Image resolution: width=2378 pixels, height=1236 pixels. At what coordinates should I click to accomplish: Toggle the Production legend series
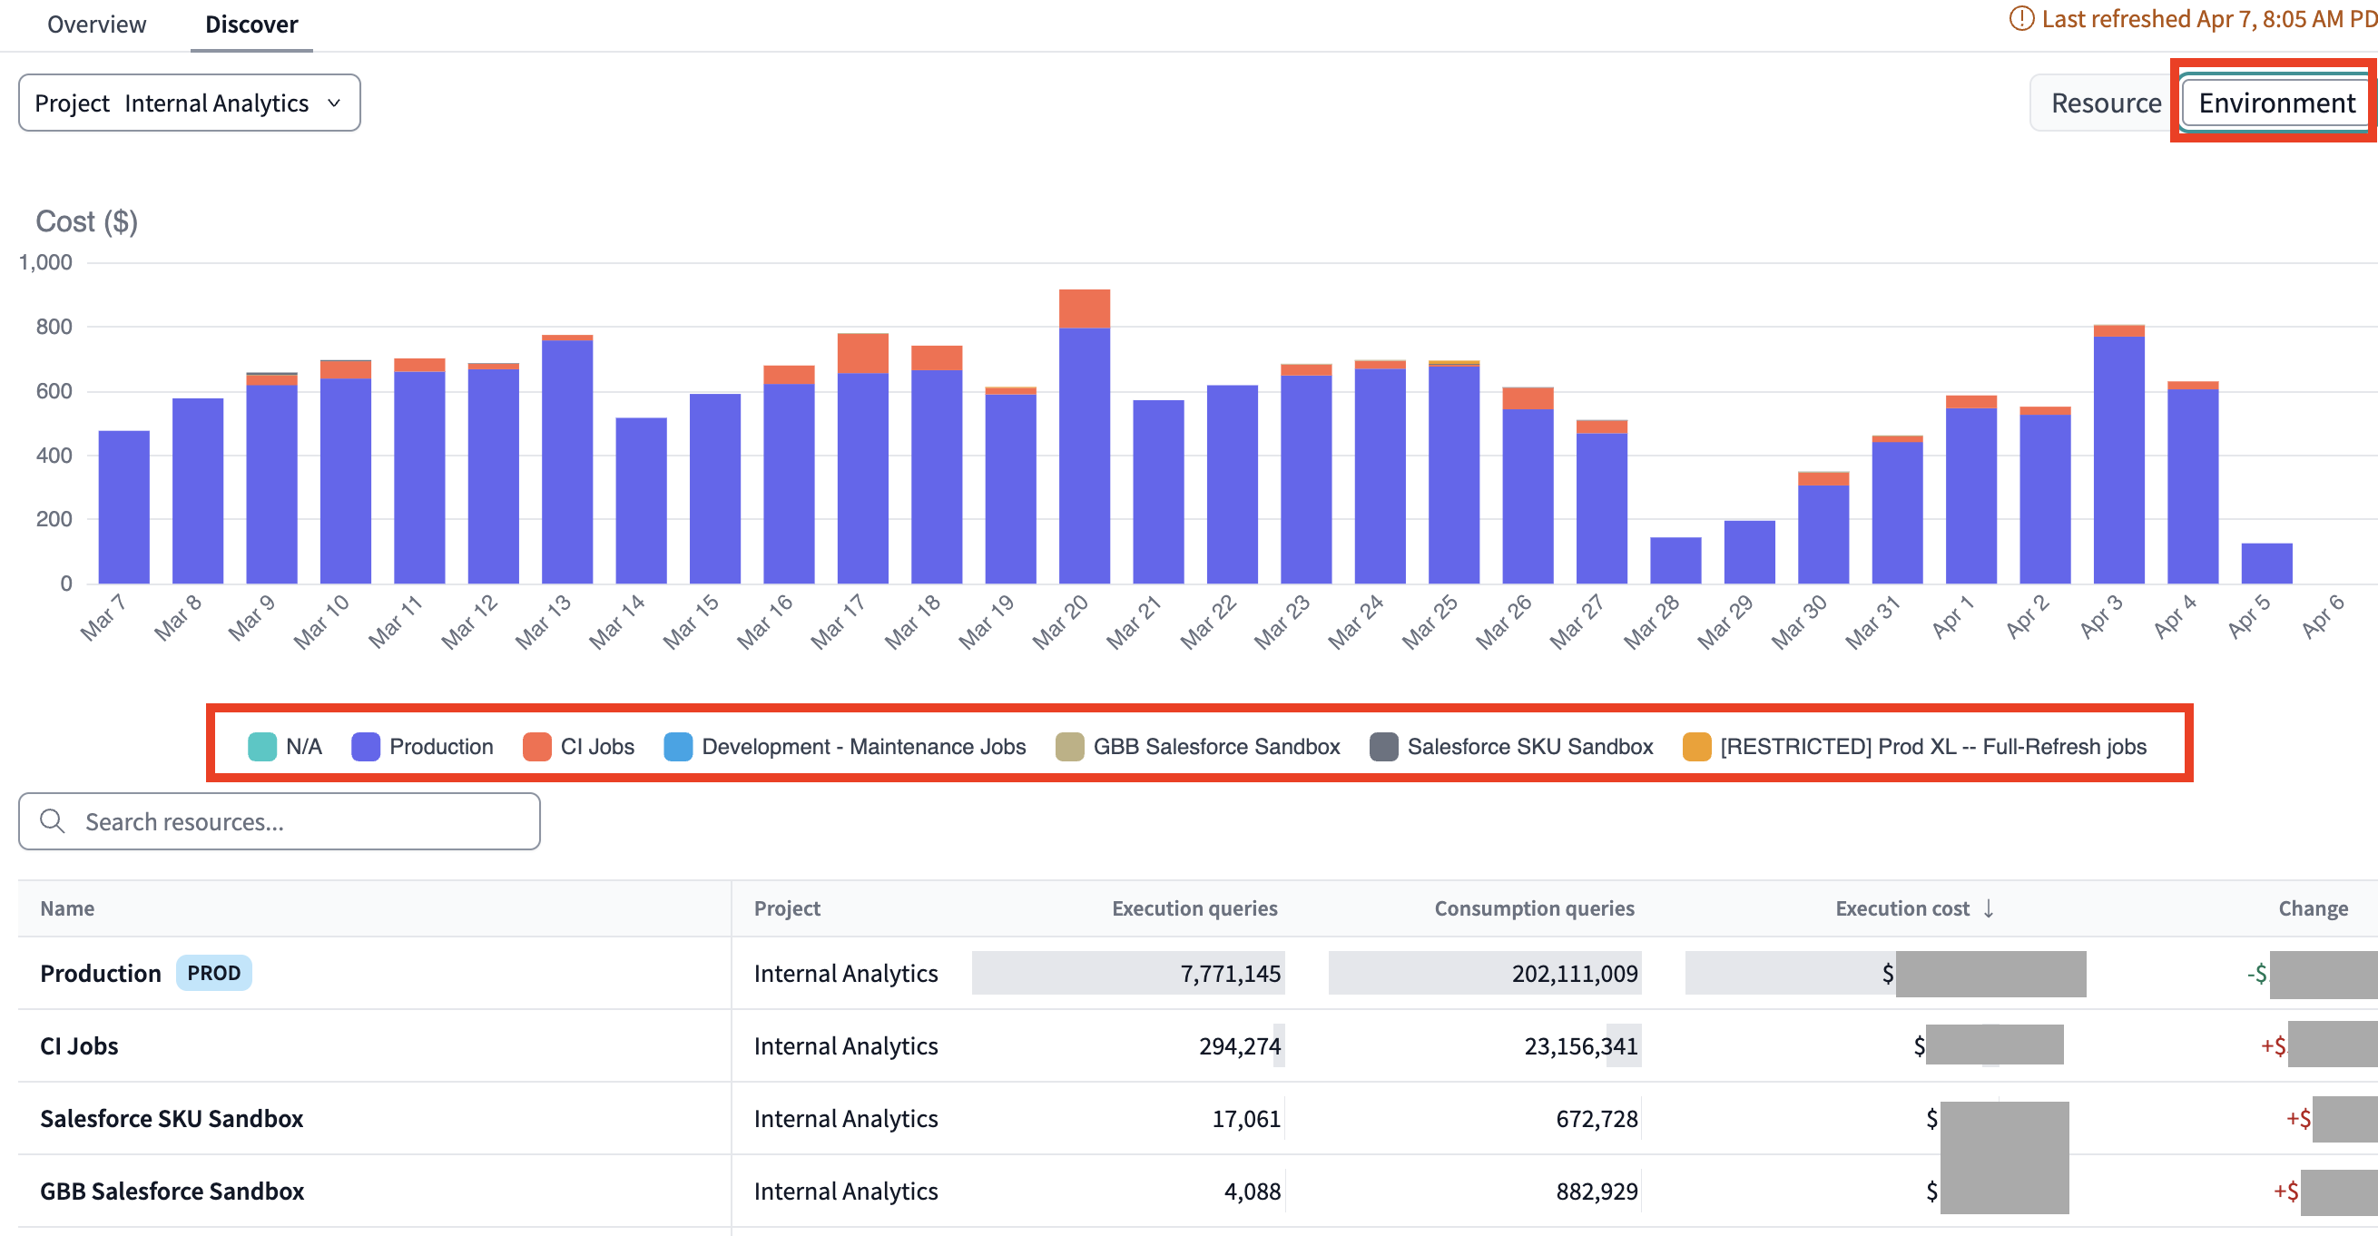[366, 747]
